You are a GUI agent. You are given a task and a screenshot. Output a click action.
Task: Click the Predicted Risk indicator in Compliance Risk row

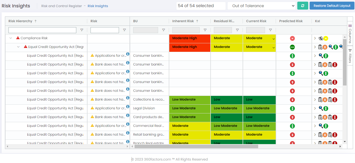coord(292,39)
